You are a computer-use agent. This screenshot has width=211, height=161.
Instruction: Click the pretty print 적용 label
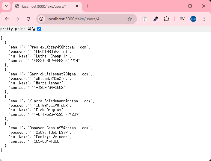click(x=18, y=29)
